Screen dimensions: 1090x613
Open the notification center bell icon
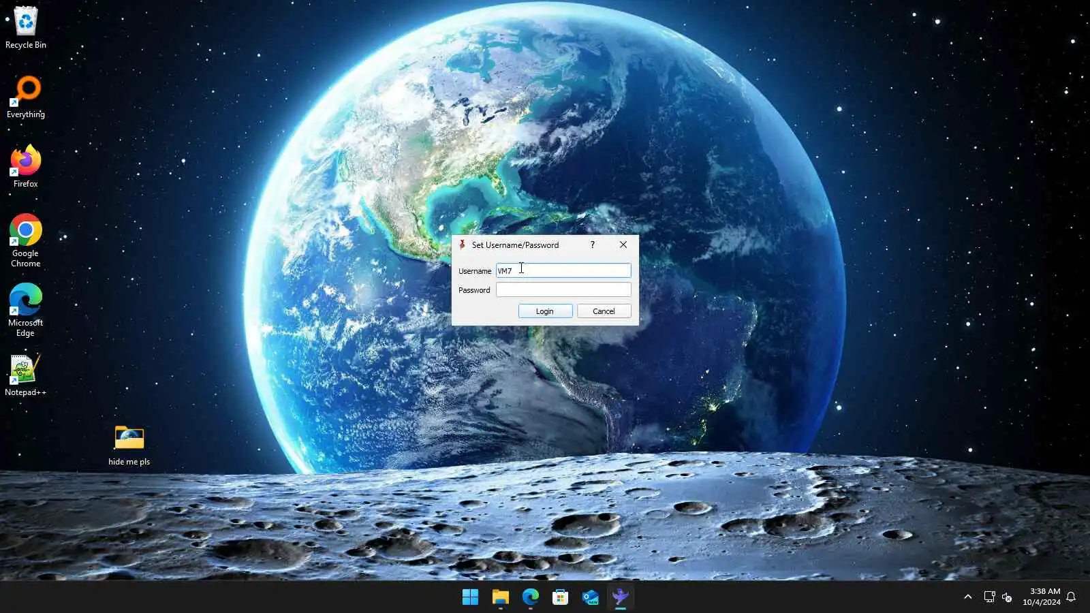coord(1071,597)
